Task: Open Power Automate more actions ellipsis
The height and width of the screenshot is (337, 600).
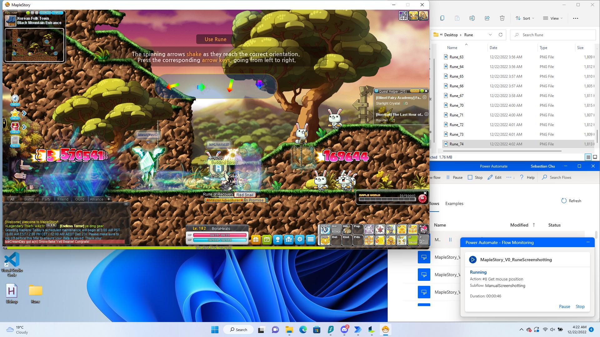Action: pyautogui.click(x=509, y=177)
